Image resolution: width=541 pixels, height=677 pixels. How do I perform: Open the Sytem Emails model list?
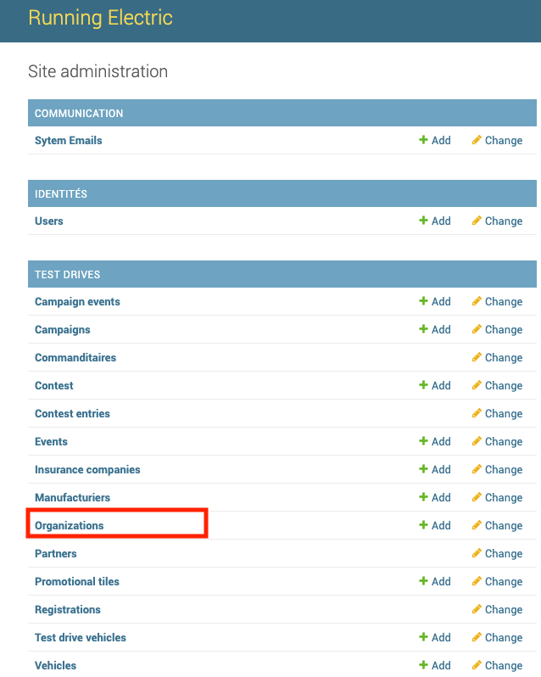[68, 141]
